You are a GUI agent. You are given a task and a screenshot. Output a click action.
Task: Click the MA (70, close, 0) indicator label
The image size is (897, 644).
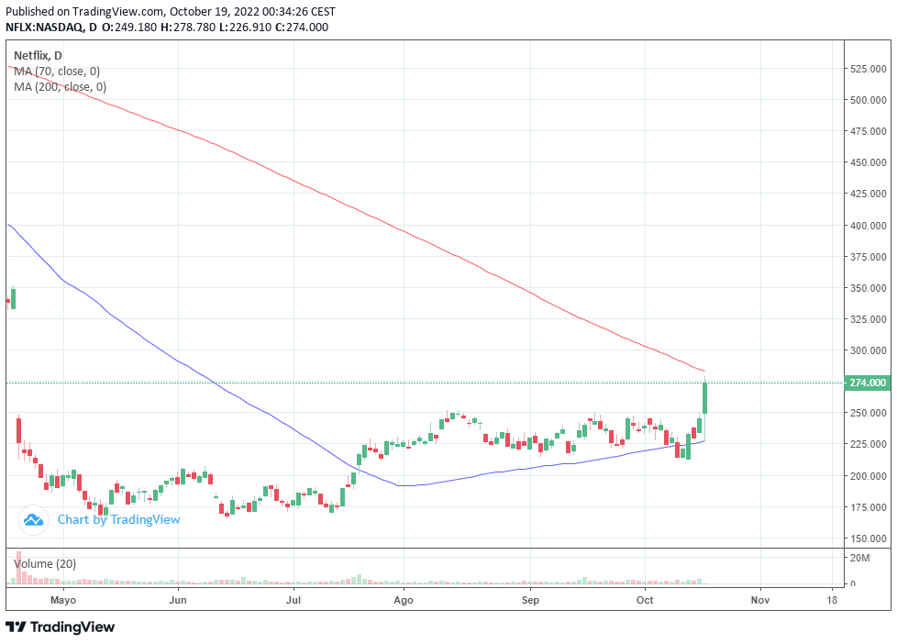57,71
